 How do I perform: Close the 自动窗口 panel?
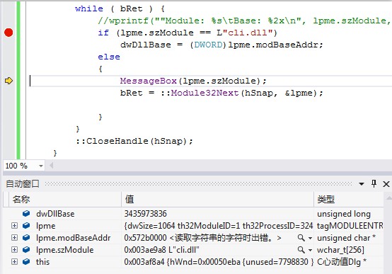point(386,184)
